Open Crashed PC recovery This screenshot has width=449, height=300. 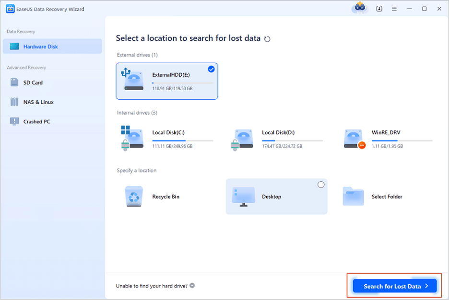pyautogui.click(x=52, y=121)
